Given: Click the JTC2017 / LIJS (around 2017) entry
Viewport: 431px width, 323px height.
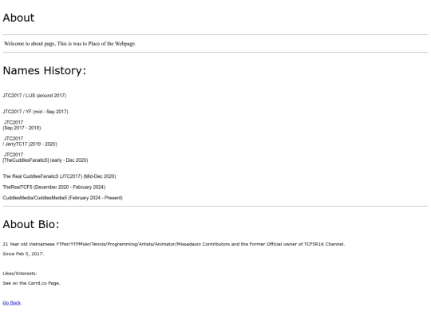Looking at the screenshot, I should click(x=34, y=96).
